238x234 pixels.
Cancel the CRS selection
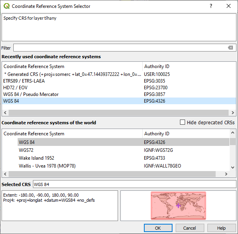(190, 228)
